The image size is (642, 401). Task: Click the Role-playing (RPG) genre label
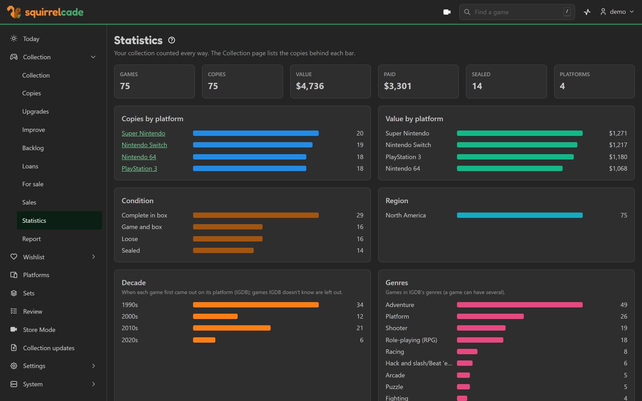pyautogui.click(x=411, y=340)
